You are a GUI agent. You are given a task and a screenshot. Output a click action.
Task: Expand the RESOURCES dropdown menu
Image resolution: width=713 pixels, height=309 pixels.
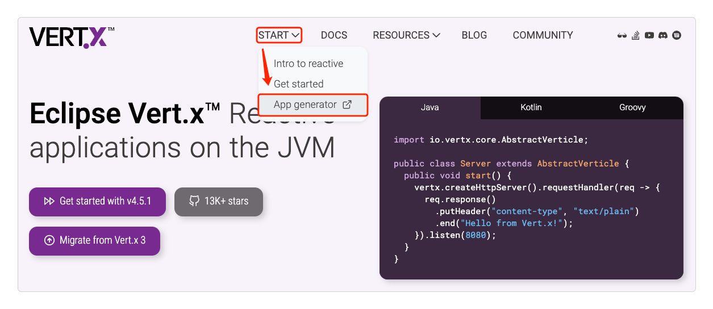point(406,35)
